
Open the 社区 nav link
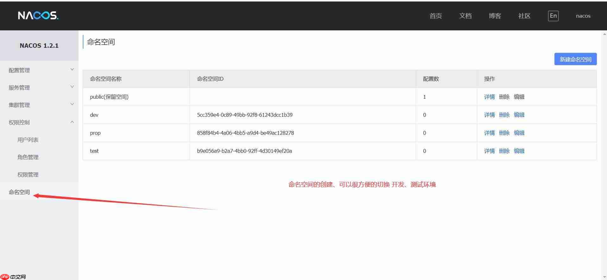pos(524,16)
